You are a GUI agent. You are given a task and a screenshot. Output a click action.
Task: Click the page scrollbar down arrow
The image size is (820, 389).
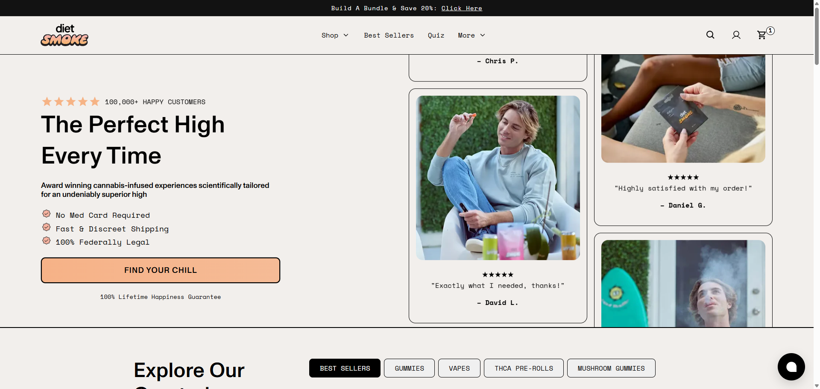[x=817, y=386]
